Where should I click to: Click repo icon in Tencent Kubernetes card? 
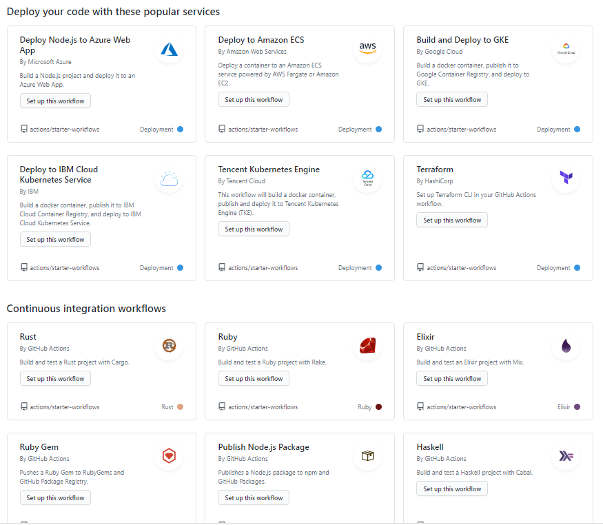[221, 267]
